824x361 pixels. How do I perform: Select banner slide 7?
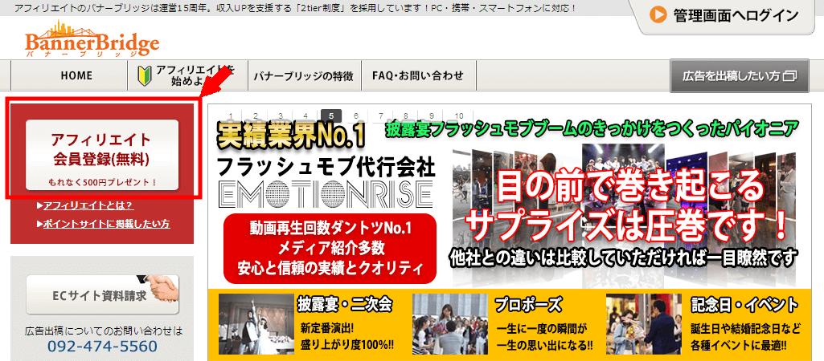381,116
